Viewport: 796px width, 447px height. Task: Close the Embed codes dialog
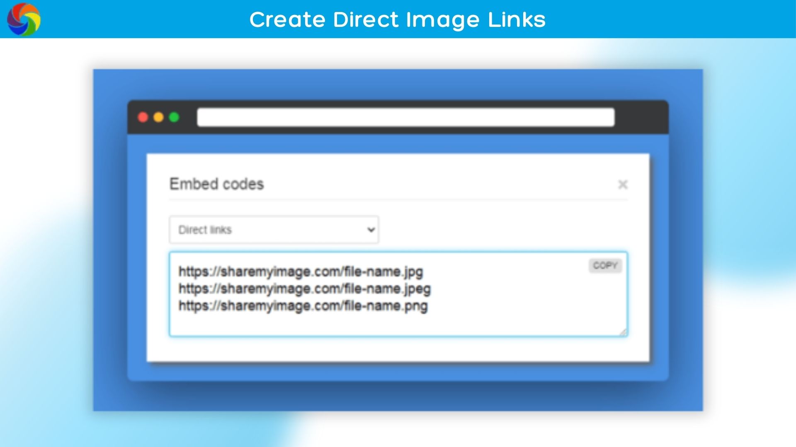[x=622, y=185]
